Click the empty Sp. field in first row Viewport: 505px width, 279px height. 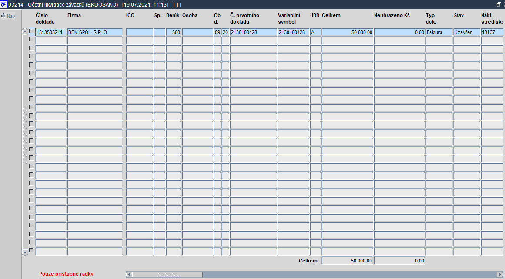click(x=160, y=32)
